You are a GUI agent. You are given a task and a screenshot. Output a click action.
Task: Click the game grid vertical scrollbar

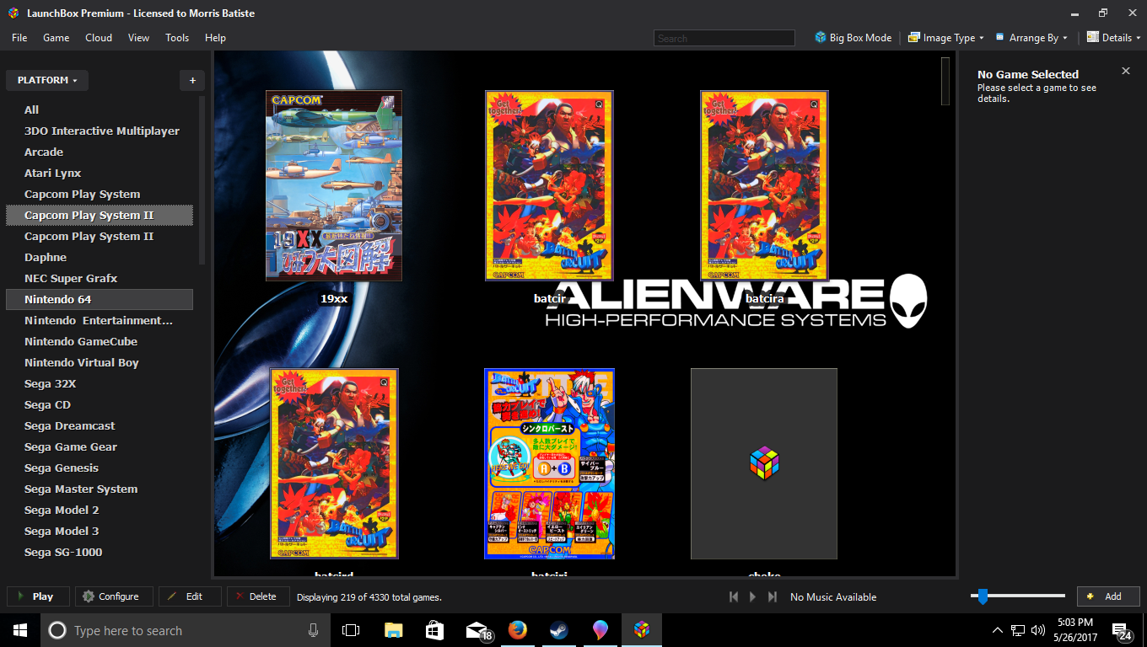point(945,81)
